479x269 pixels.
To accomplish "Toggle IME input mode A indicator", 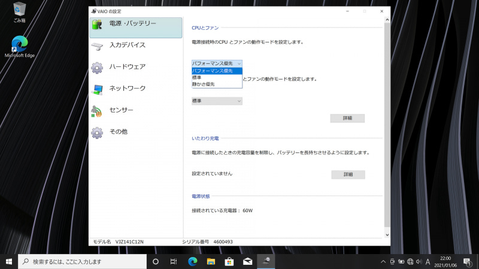I will (428, 262).
